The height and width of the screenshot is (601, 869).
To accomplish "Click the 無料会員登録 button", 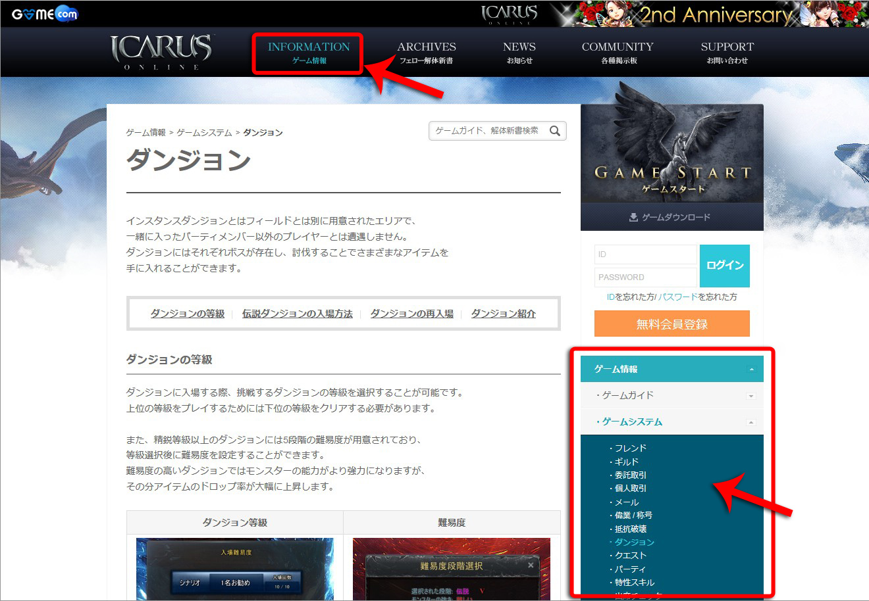I will coord(672,324).
